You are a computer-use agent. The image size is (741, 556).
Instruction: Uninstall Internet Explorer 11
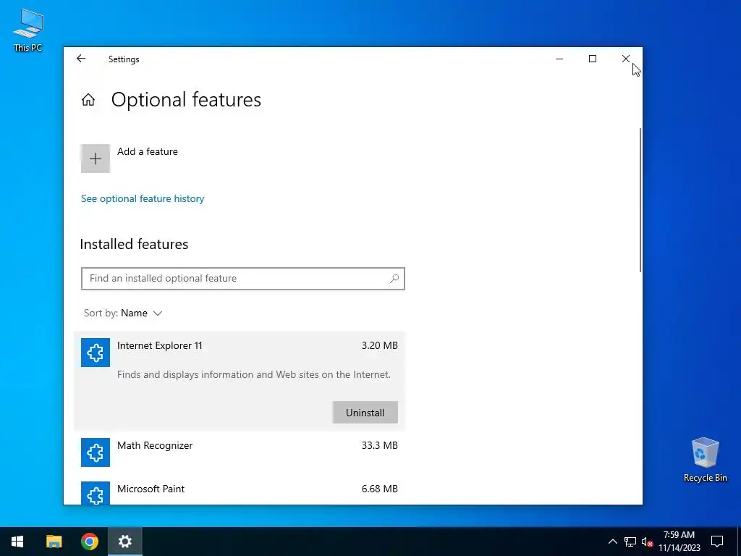(x=365, y=413)
